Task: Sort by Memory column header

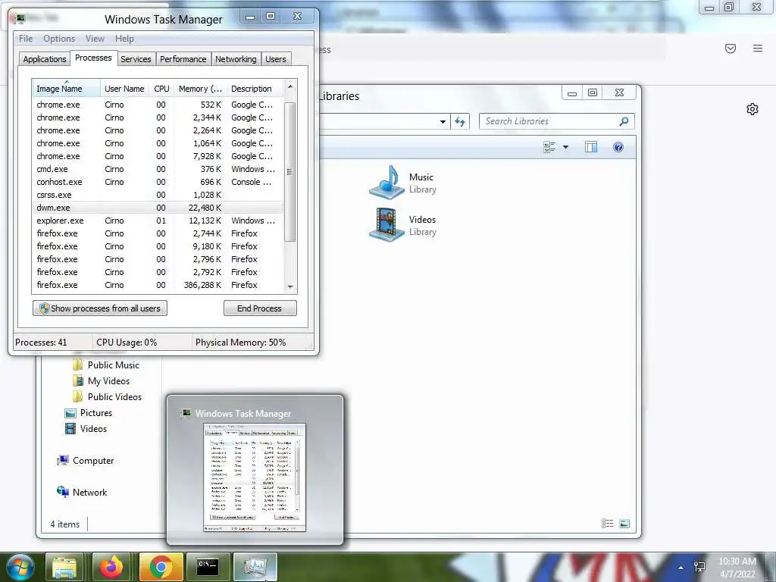Action: 200,89
